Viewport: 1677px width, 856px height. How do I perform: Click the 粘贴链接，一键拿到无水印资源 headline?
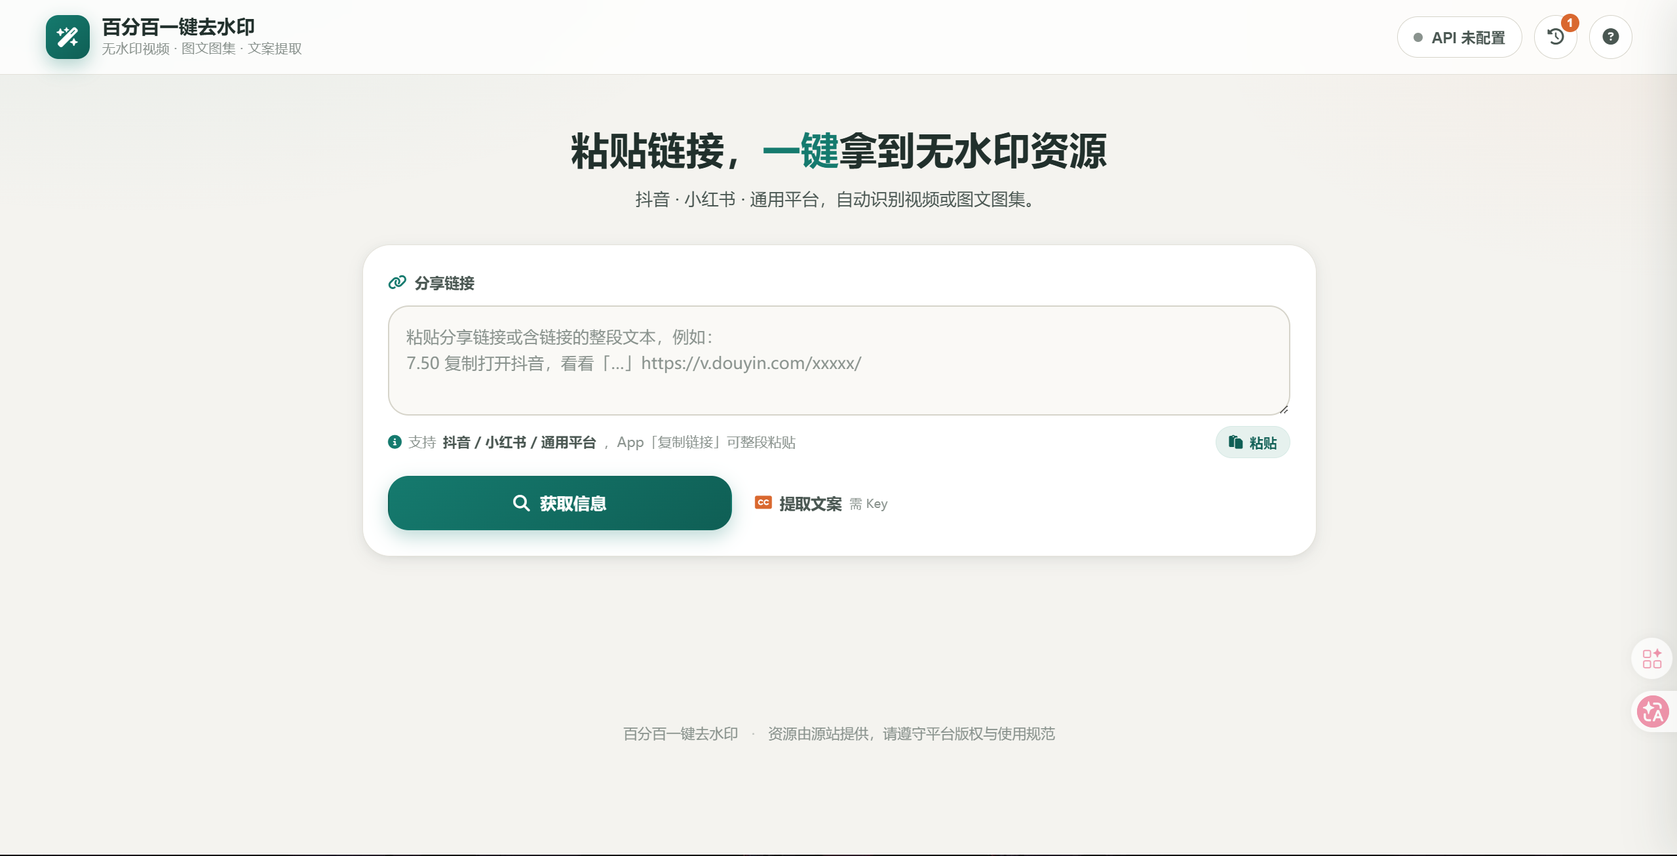point(839,151)
